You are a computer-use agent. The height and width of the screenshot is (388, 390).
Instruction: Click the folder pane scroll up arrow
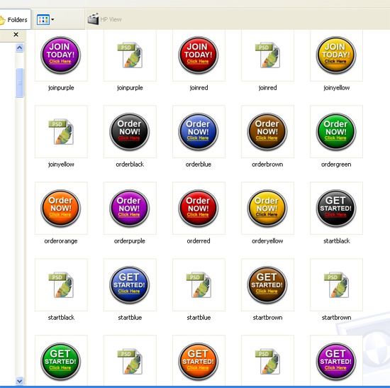coord(20,48)
